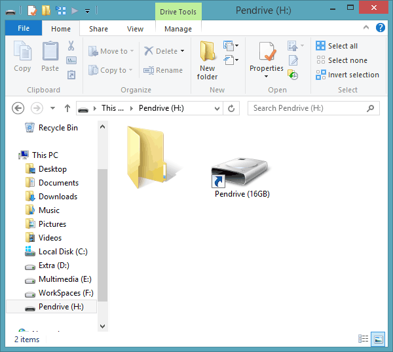Open WorkSpaces (F:) drive

point(59,293)
